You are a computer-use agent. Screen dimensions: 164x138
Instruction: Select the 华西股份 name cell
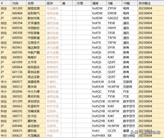(34, 28)
